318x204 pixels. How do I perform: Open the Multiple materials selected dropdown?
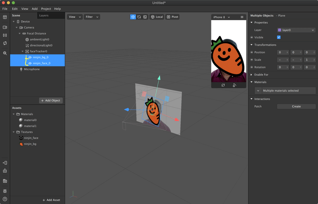[x=285, y=91]
